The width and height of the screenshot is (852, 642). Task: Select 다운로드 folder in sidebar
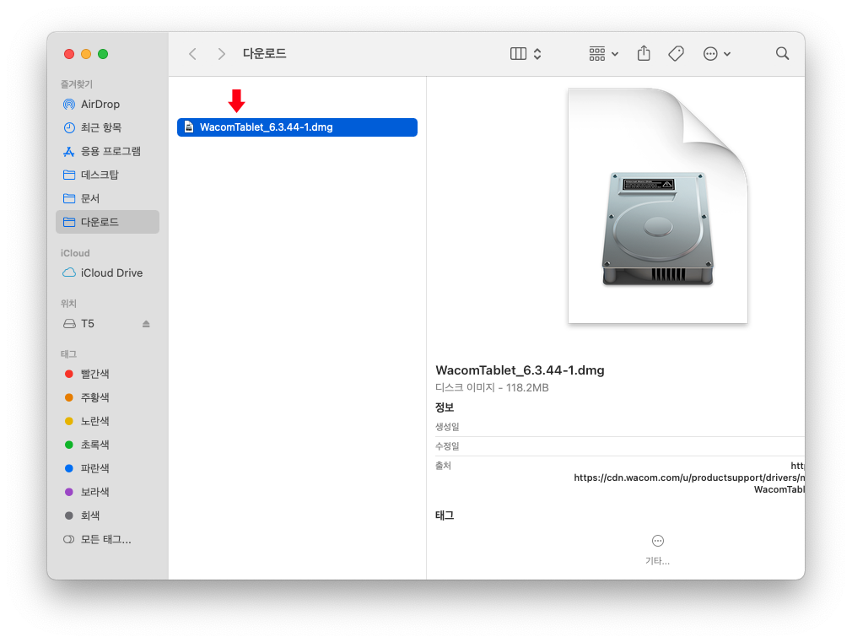pyautogui.click(x=107, y=222)
